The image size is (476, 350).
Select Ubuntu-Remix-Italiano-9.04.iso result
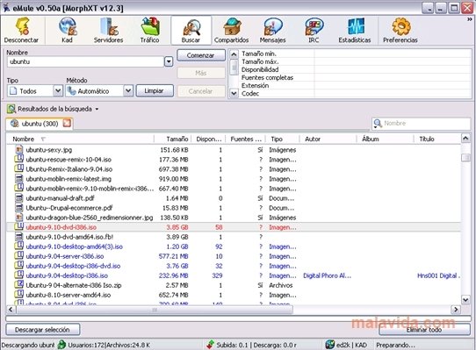point(69,169)
